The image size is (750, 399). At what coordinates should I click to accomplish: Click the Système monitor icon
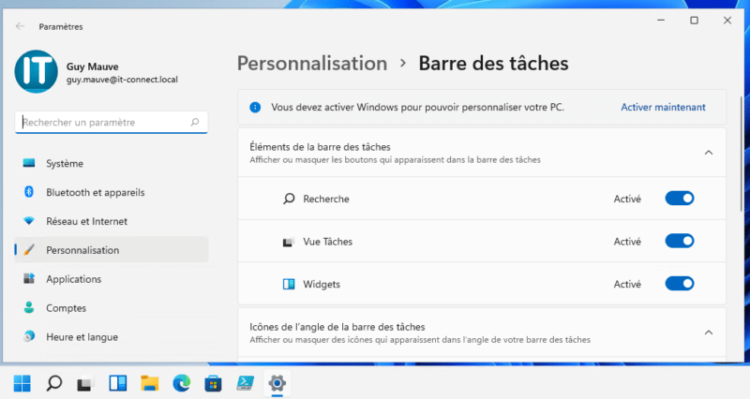pos(29,163)
